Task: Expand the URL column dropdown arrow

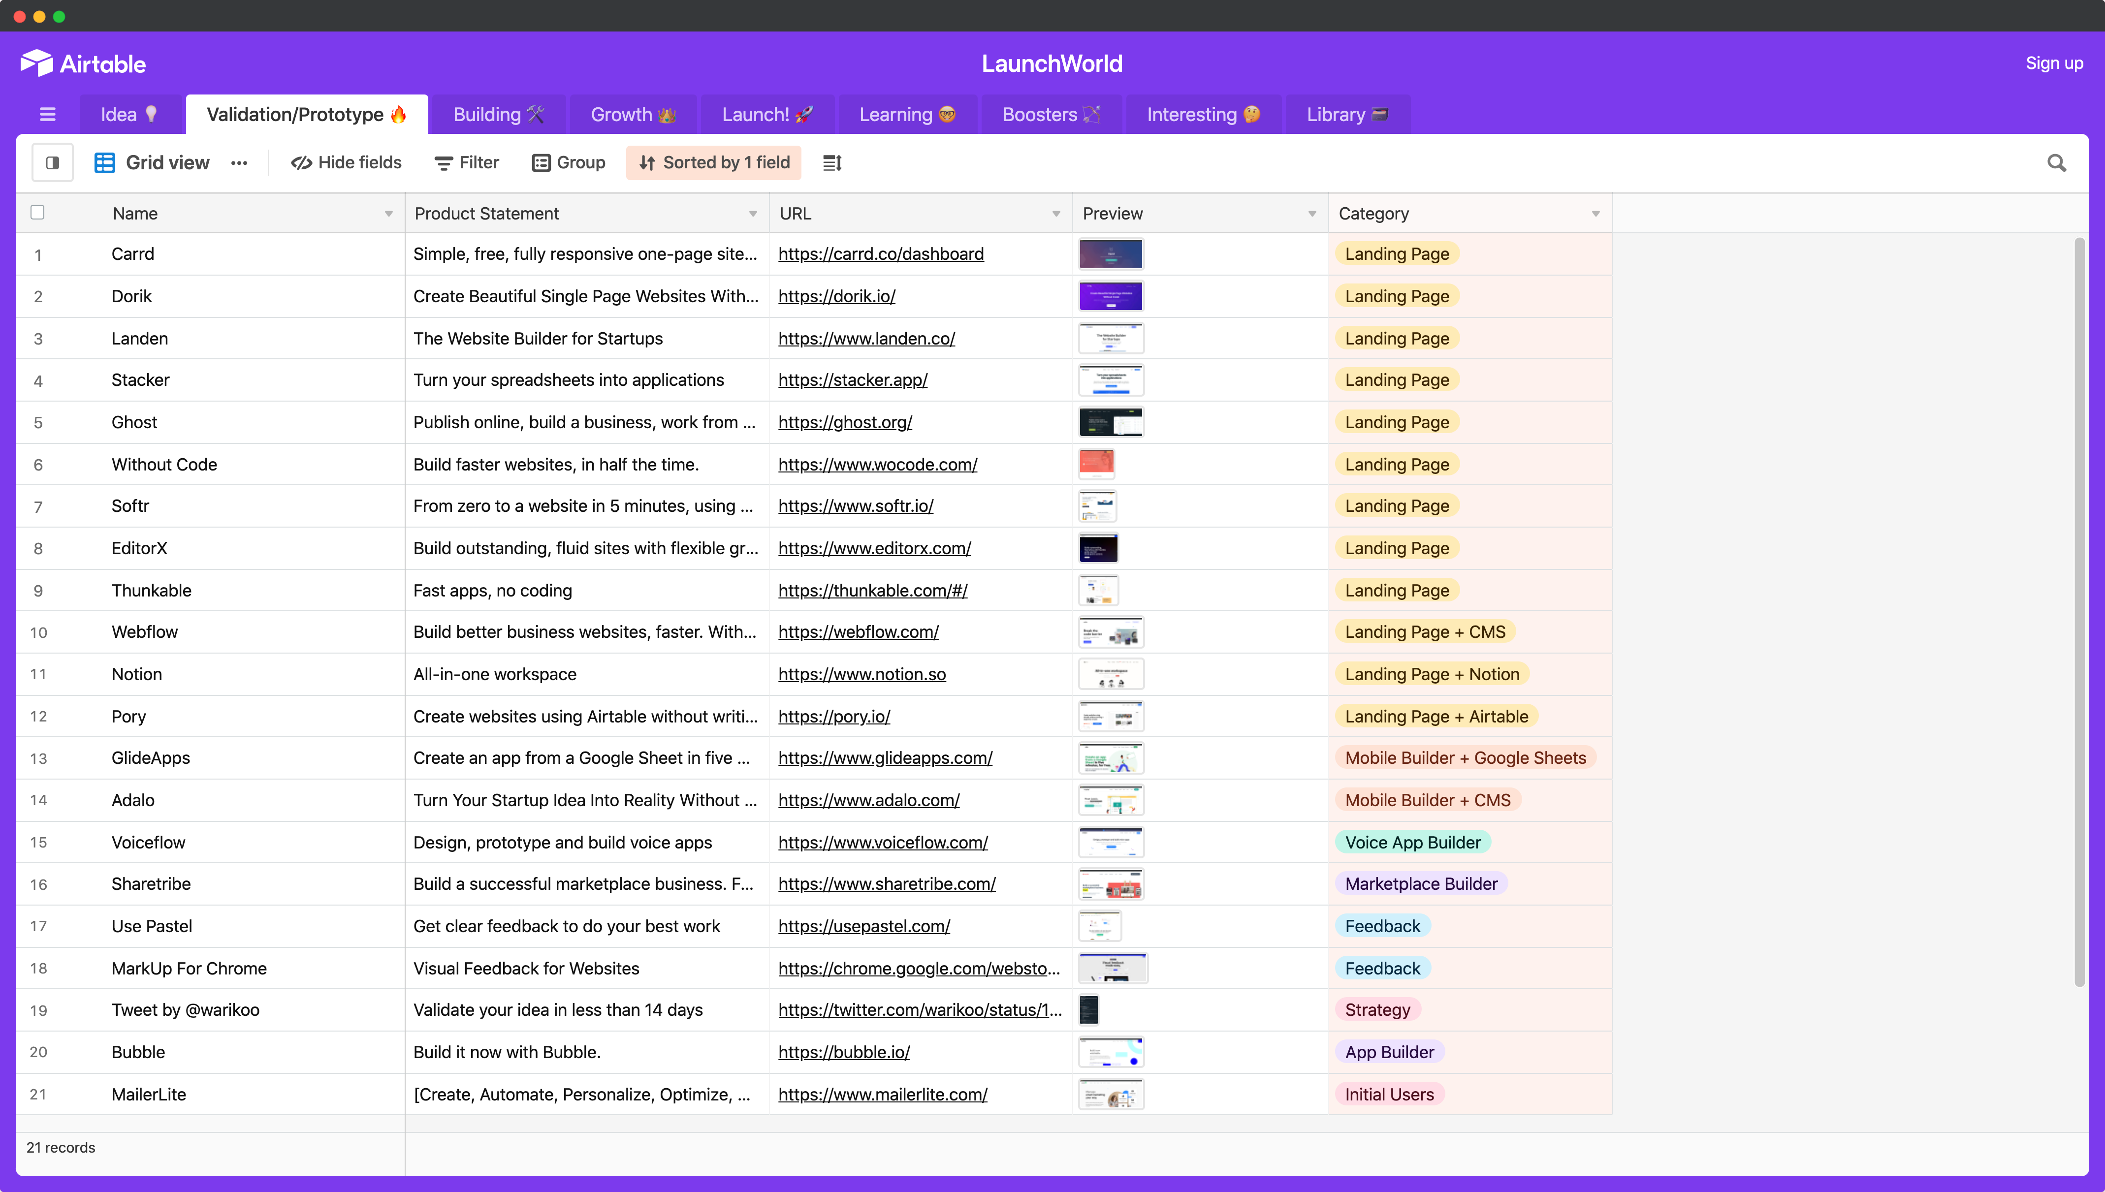Action: coord(1056,215)
